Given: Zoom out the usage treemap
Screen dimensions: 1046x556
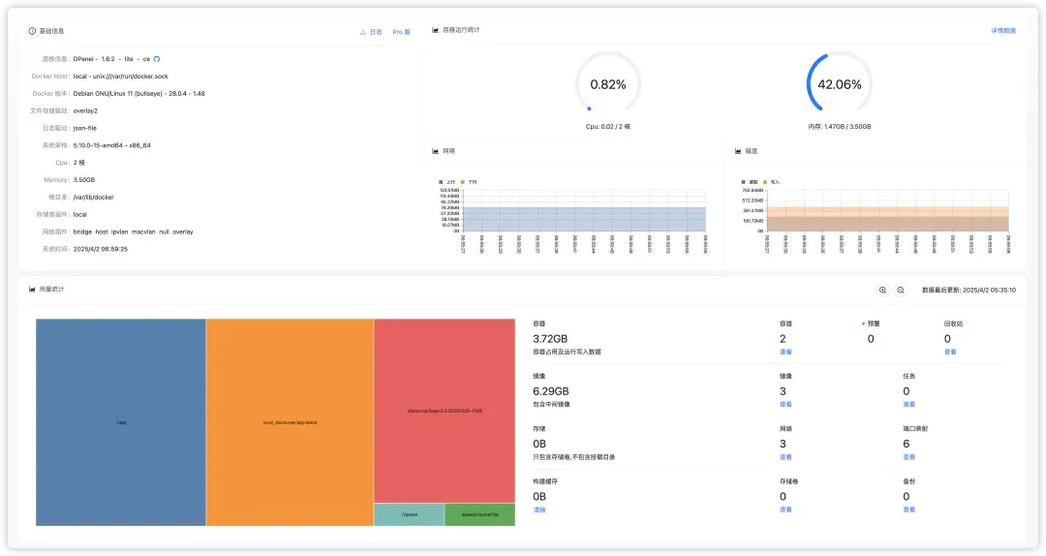Looking at the screenshot, I should coord(900,290).
